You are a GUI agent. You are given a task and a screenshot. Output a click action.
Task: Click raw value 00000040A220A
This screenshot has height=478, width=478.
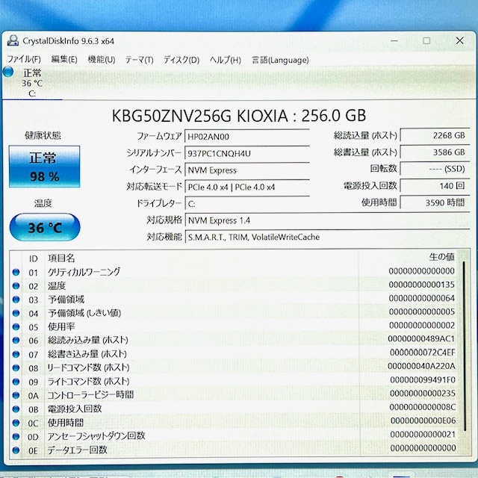[421, 366]
